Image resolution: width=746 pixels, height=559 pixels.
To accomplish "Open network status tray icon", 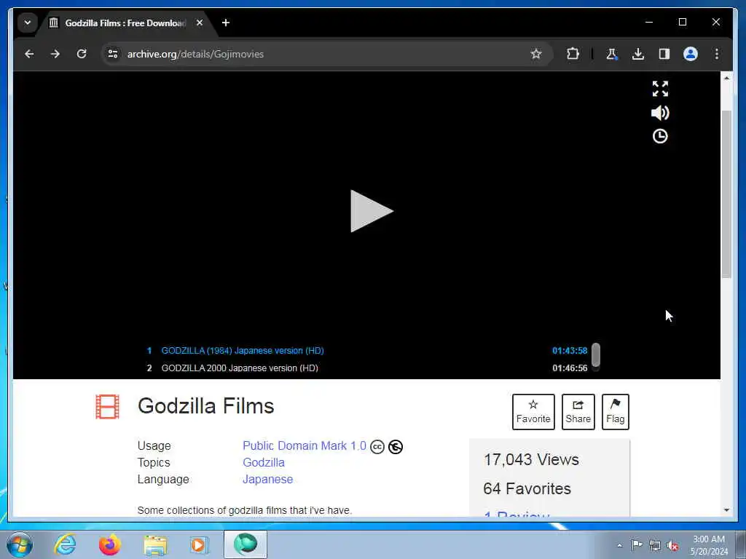I will point(655,545).
